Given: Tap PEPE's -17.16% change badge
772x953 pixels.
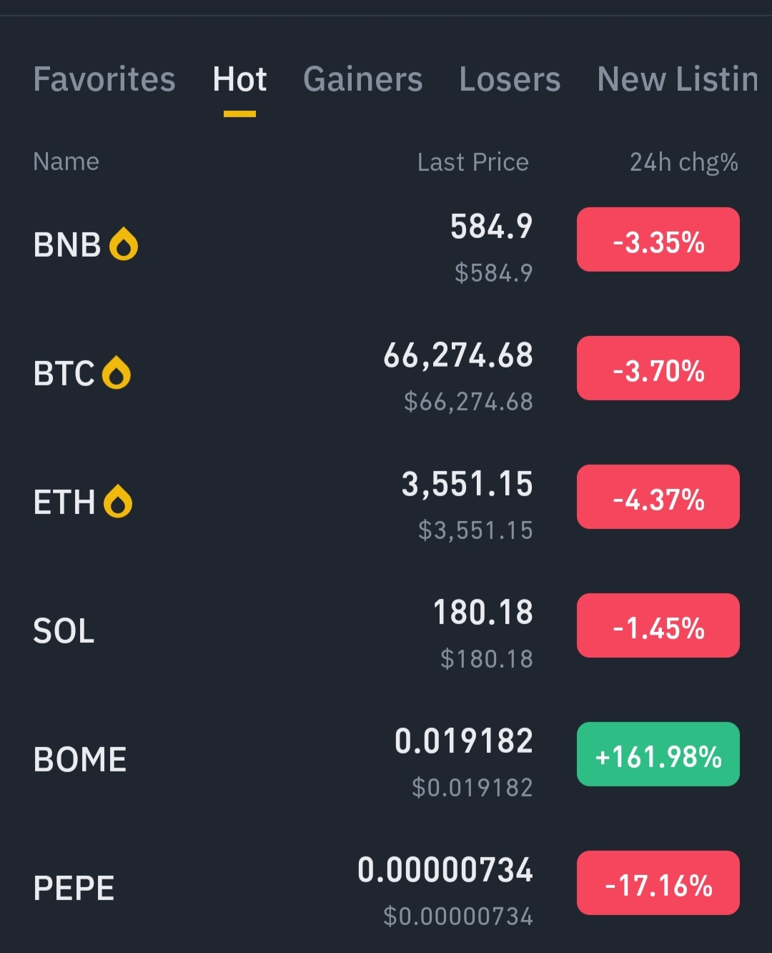Looking at the screenshot, I should click(x=658, y=883).
